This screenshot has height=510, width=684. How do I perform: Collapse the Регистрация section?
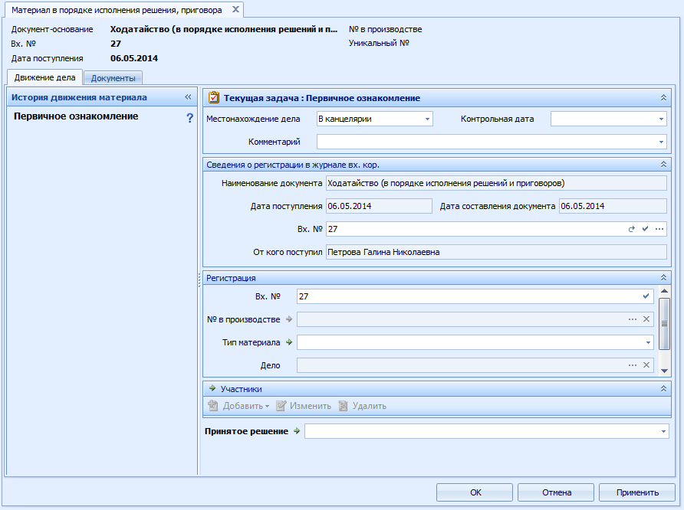coord(663,277)
